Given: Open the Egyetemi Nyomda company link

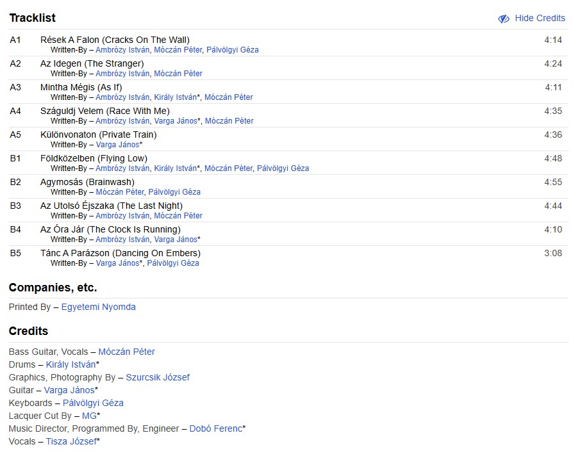Looking at the screenshot, I should [x=98, y=307].
